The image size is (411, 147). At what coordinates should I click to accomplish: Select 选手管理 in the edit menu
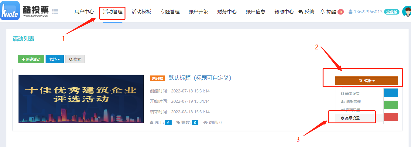[x=350, y=102]
